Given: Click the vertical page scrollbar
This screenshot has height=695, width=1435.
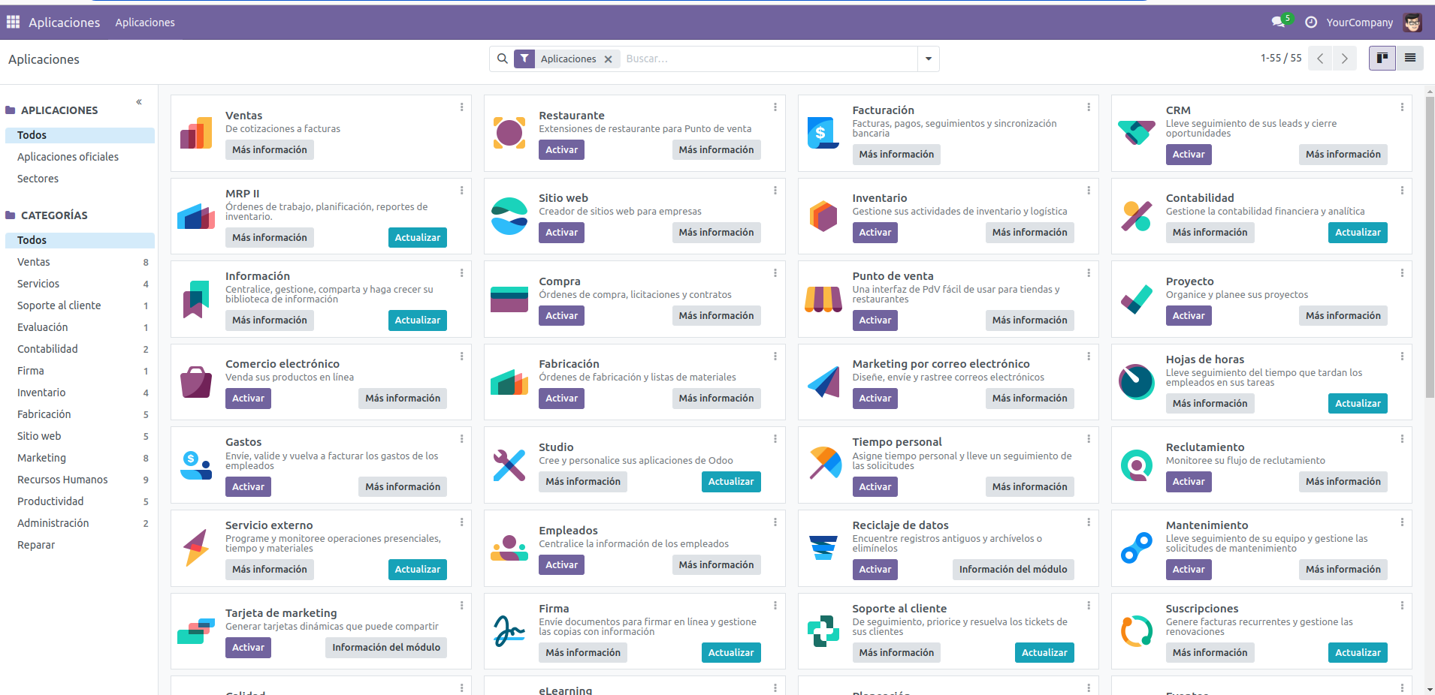Looking at the screenshot, I should point(1429,248).
